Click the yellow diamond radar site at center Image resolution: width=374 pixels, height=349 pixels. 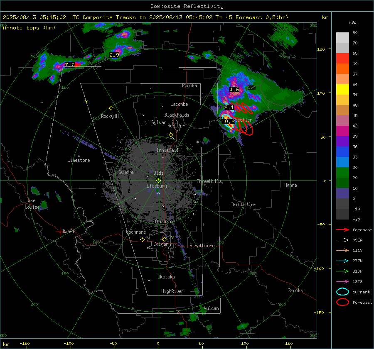click(158, 181)
